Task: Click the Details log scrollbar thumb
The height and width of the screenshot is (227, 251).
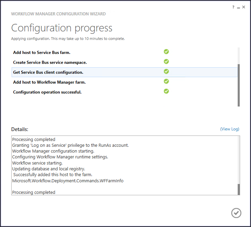Action: pos(239,189)
